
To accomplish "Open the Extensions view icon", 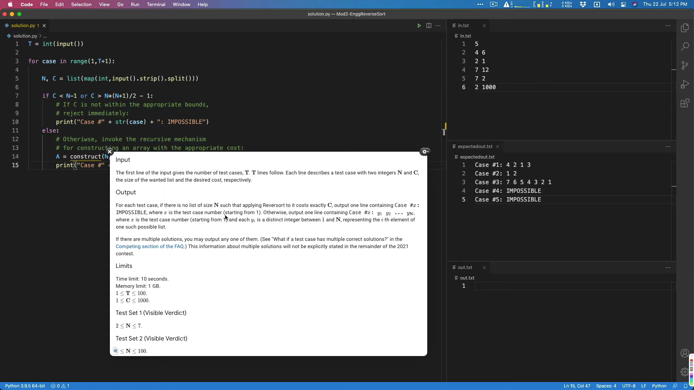I will 685,103.
